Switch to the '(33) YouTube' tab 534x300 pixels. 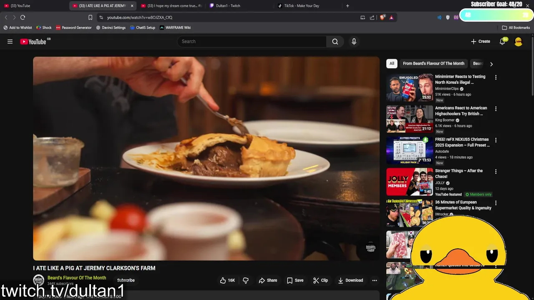coord(33,6)
